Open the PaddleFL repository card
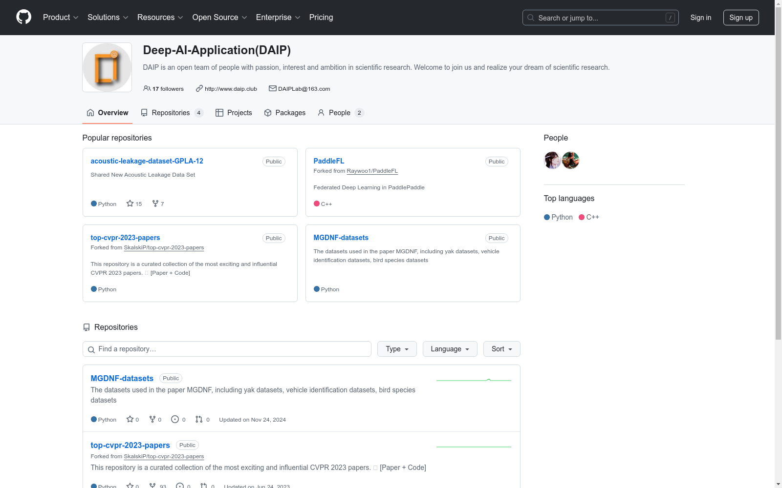The height and width of the screenshot is (488, 782). (328, 161)
